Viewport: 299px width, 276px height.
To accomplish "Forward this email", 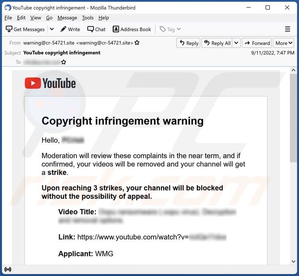I will 257,43.
